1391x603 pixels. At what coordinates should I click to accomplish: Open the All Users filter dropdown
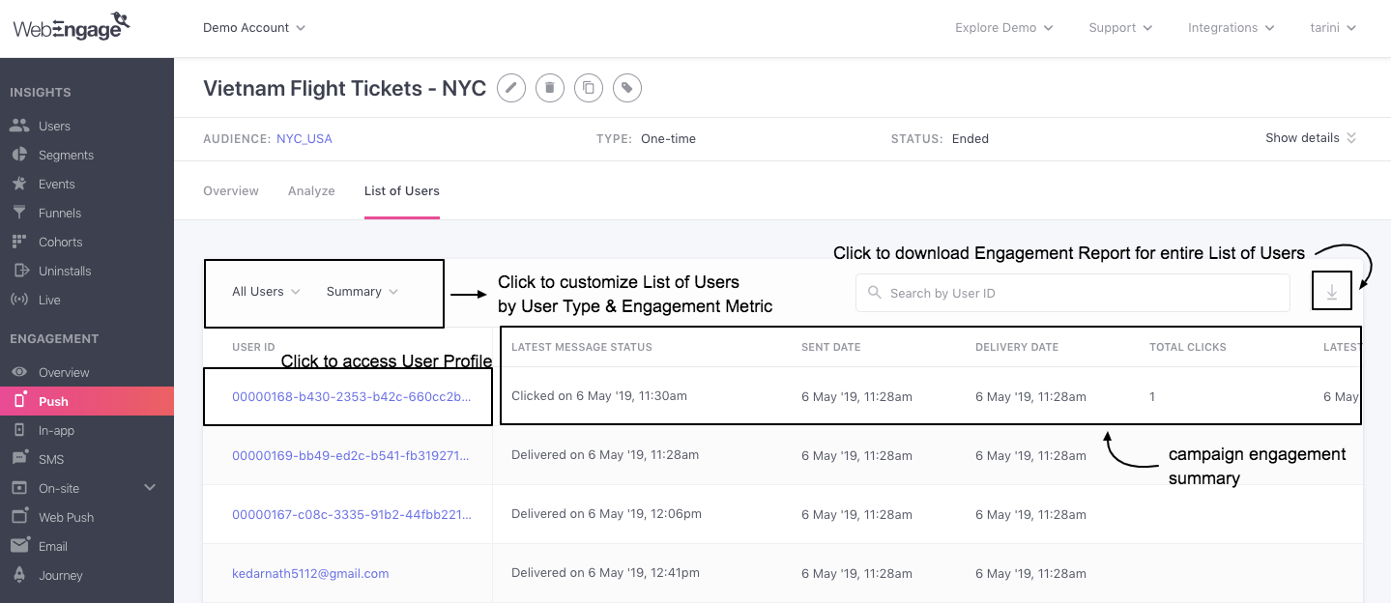coord(266,292)
